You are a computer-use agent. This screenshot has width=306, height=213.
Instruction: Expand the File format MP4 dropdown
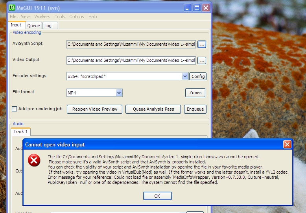click(119, 93)
